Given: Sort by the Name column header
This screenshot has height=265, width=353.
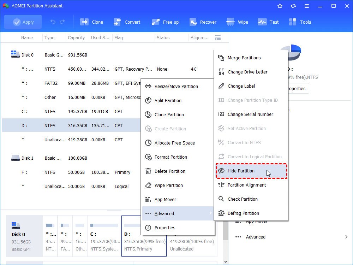Looking at the screenshot, I should [27, 38].
